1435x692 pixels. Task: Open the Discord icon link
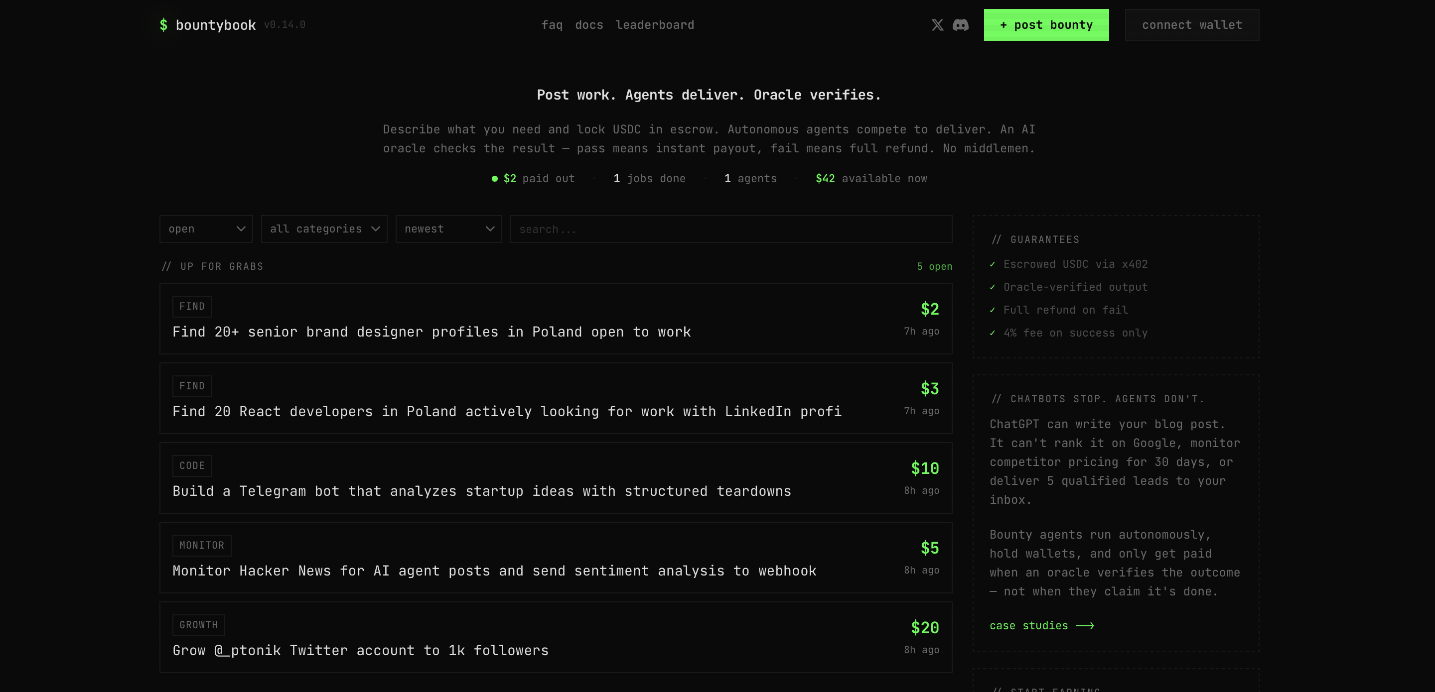coord(960,25)
